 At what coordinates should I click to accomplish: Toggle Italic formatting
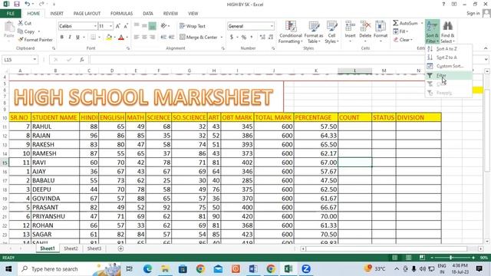pos(70,38)
